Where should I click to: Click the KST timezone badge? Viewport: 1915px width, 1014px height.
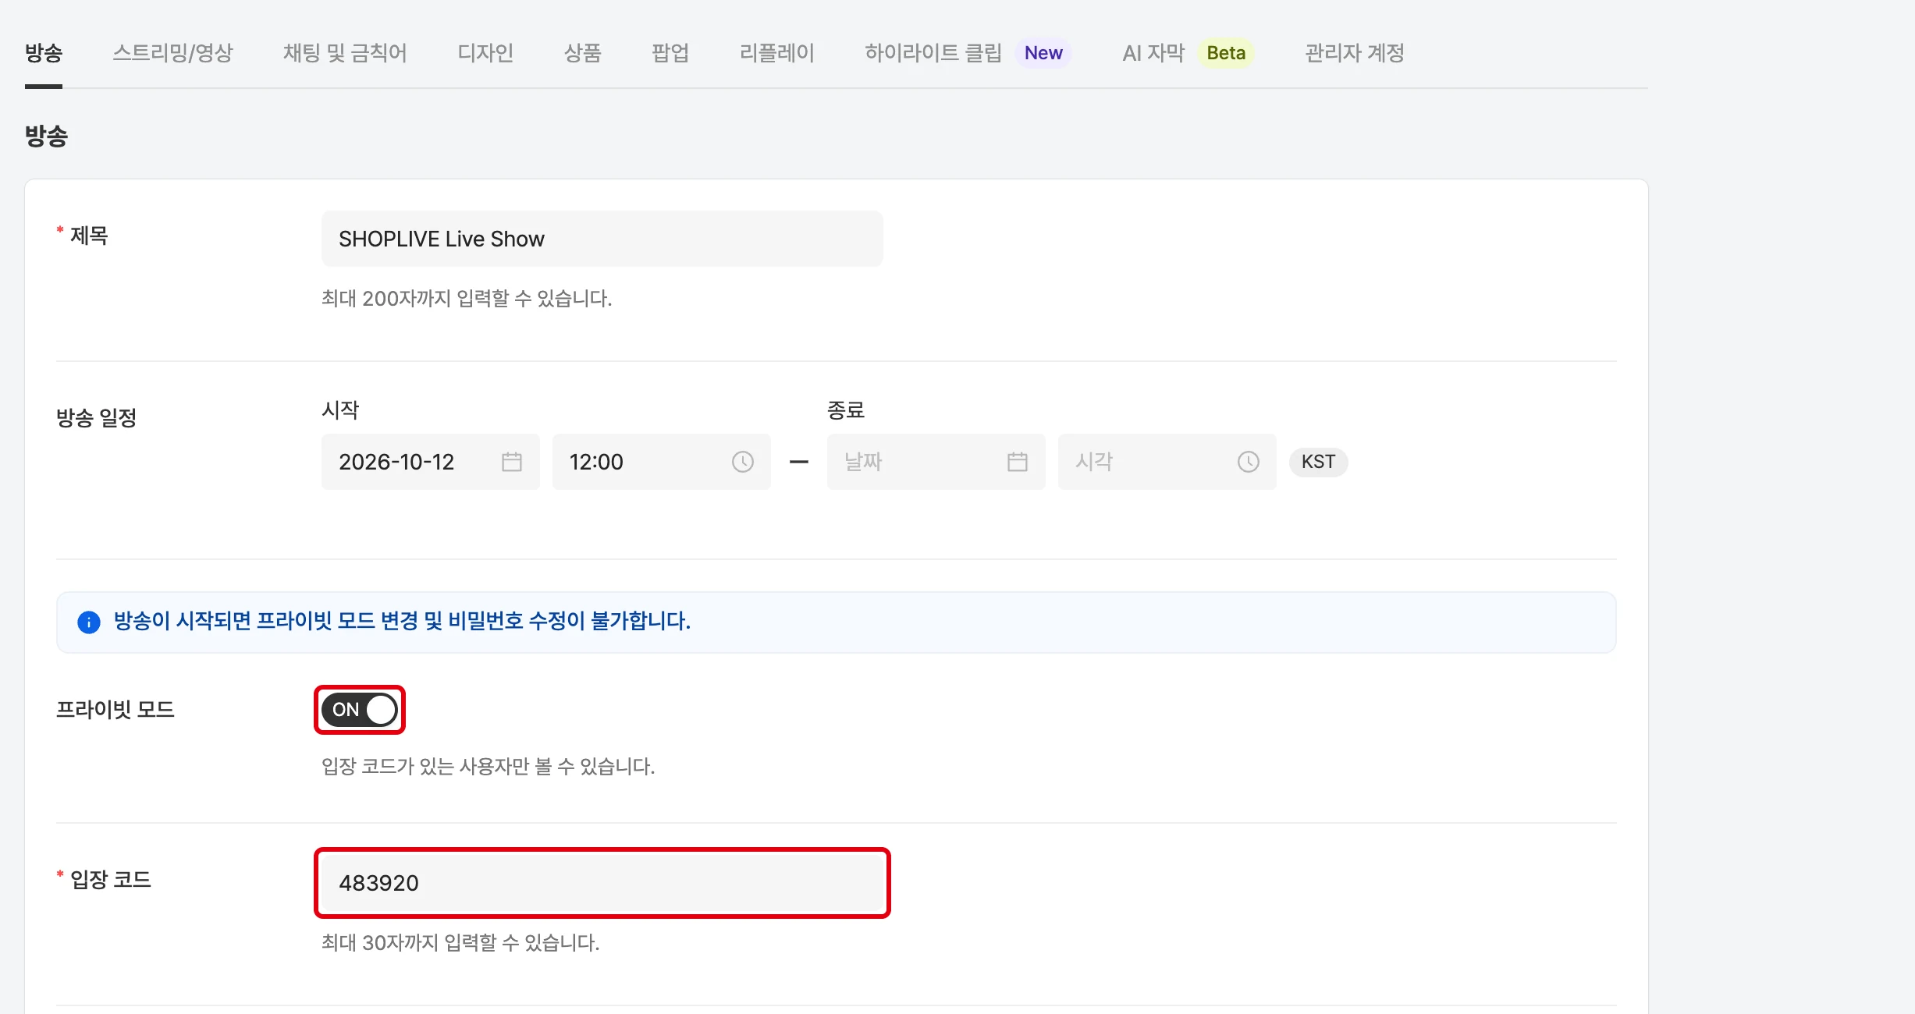1319,462
